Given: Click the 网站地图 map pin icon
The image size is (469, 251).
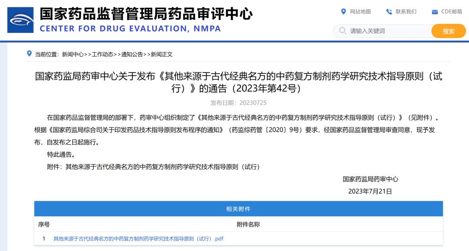Looking at the screenshot, I should [x=343, y=12].
